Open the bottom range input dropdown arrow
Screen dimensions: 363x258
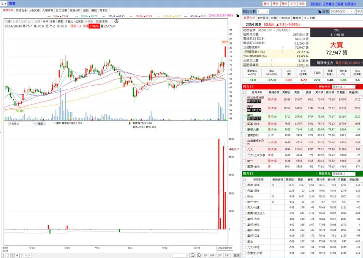(x=188, y=255)
